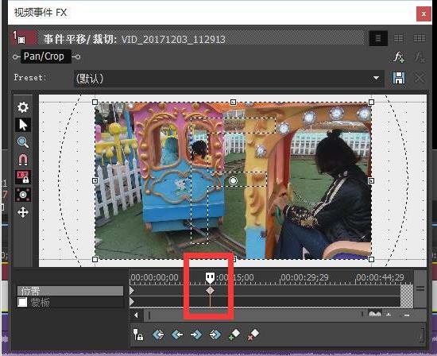Select the move freely arrows tool
Viewport: 437px width, 356px height.
(x=23, y=212)
